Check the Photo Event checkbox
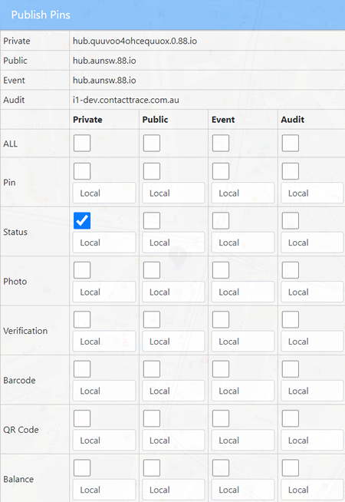The image size is (345, 502). pos(221,270)
